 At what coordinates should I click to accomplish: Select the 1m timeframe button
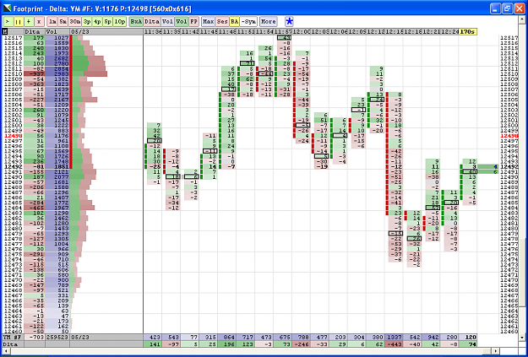click(52, 22)
